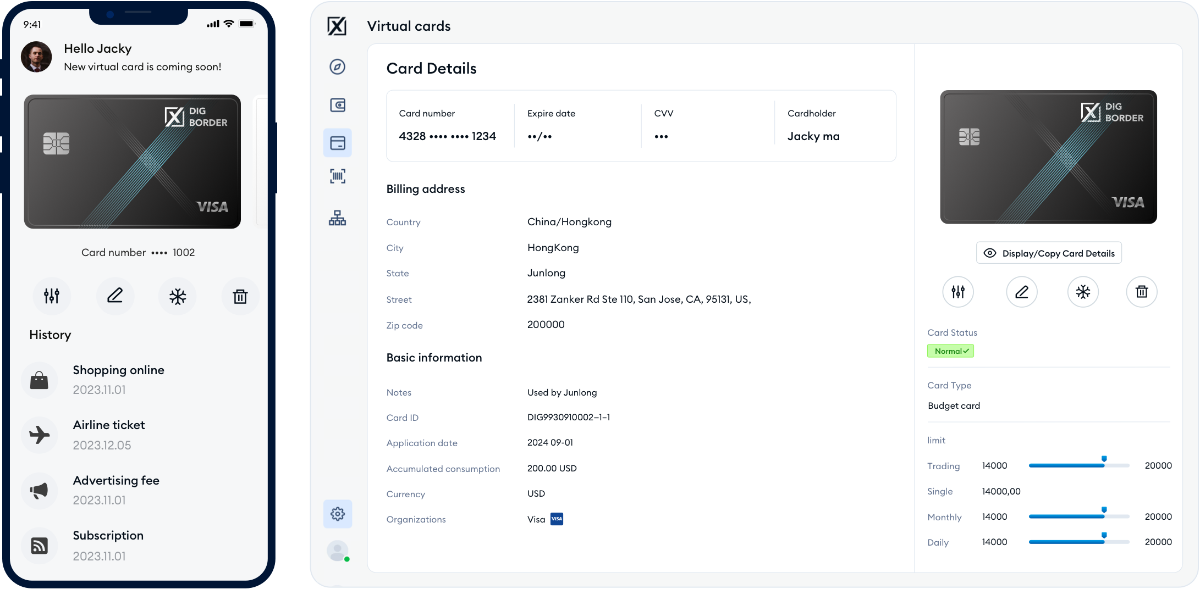Open the Airline ticket history entry

(109, 435)
